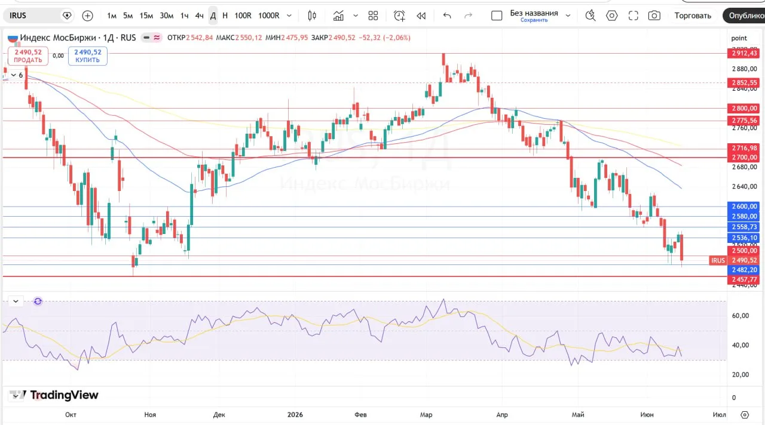Start bar replay with the rewind icon
Image resolution: width=765 pixels, height=425 pixels.
[421, 16]
